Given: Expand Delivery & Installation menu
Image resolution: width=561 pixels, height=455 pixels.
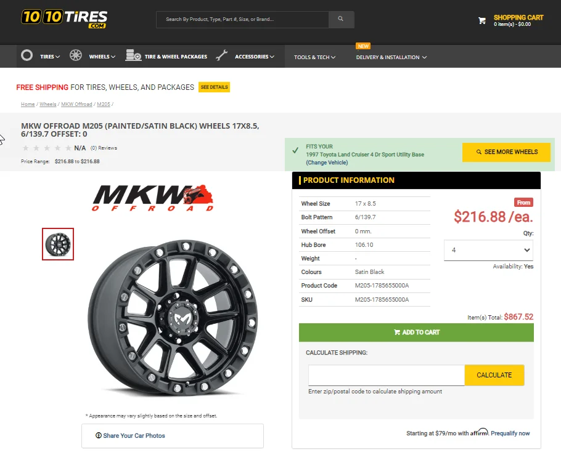Looking at the screenshot, I should tap(391, 57).
